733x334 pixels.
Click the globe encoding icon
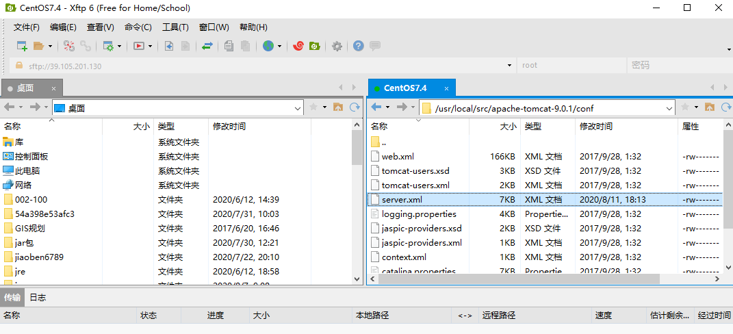coord(268,46)
